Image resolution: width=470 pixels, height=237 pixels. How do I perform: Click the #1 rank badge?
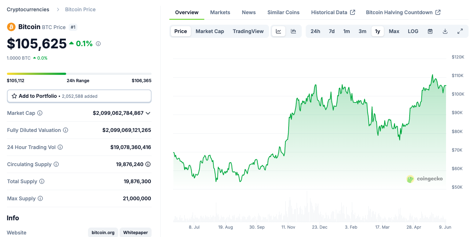pyautogui.click(x=73, y=27)
